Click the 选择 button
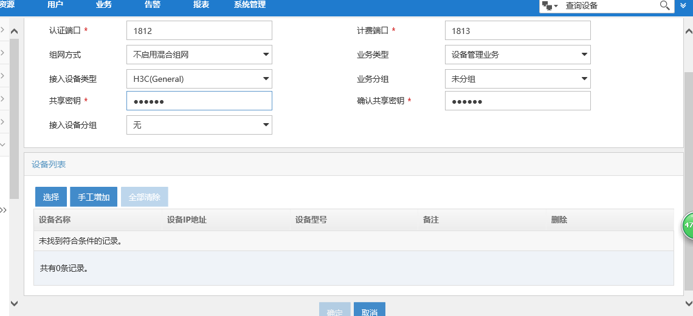This screenshot has width=693, height=316. pos(51,197)
